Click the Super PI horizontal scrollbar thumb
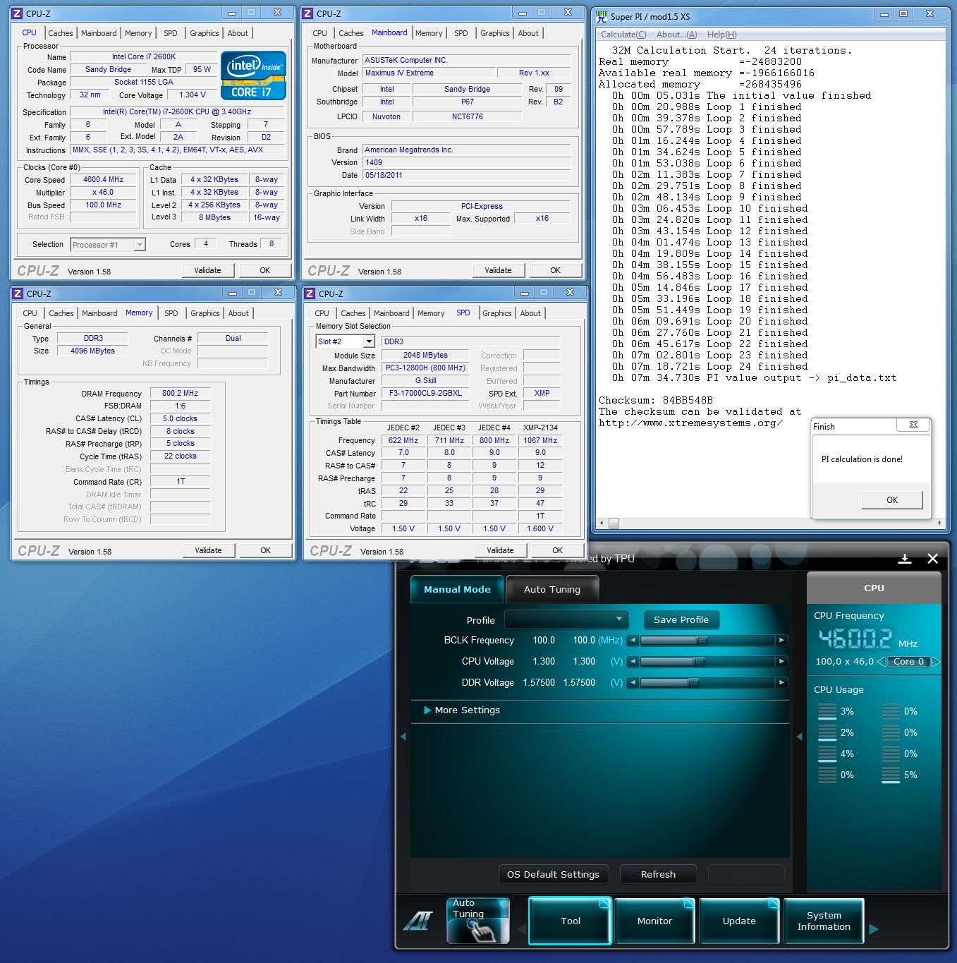957x963 pixels. pos(614,523)
